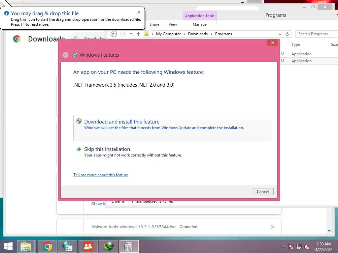Image resolution: width=338 pixels, height=253 pixels.
Task: Go up one folder level in Explorer
Action: 139,34
